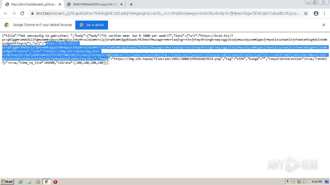Click the img.cdn.house image URL text

(167, 59)
